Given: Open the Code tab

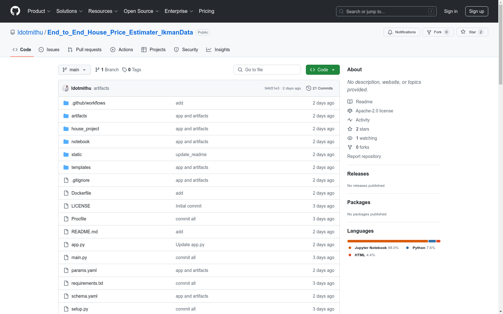Looking at the screenshot, I should (x=22, y=50).
